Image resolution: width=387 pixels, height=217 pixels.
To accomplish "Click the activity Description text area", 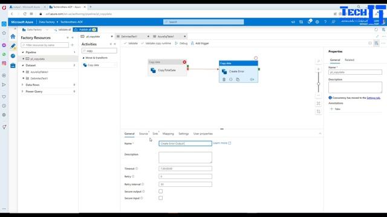I will [x=186, y=157].
